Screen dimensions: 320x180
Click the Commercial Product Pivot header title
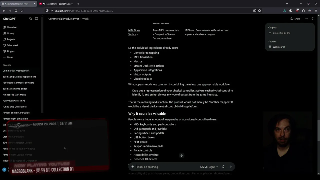tap(64, 19)
